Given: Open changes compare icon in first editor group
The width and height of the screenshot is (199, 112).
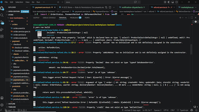Looking at the screenshot, I should 106,7.
